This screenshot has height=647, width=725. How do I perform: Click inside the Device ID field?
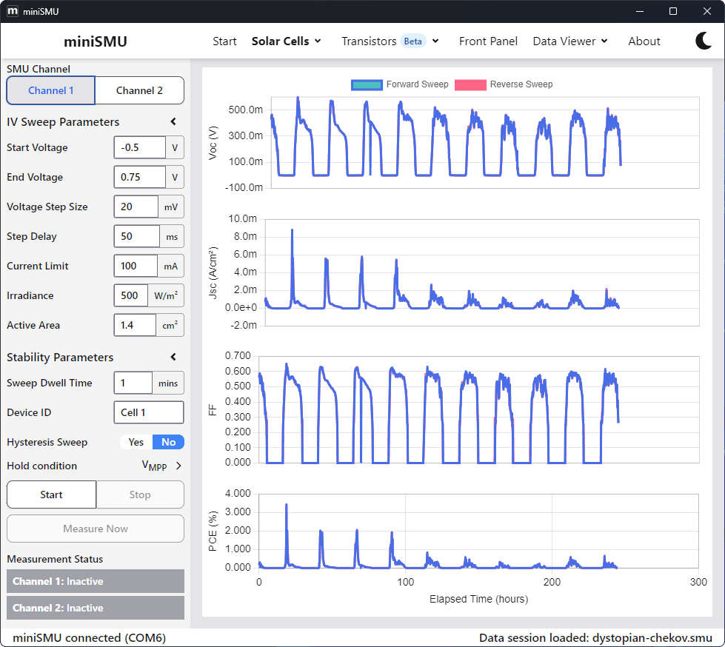point(148,412)
